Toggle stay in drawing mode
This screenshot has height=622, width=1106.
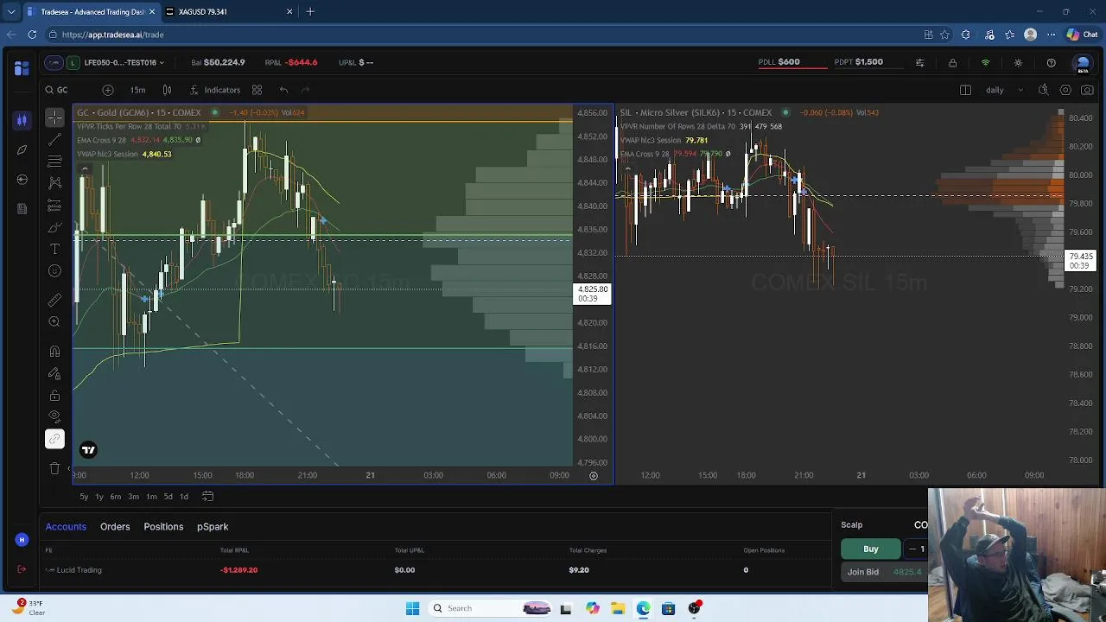(x=54, y=374)
